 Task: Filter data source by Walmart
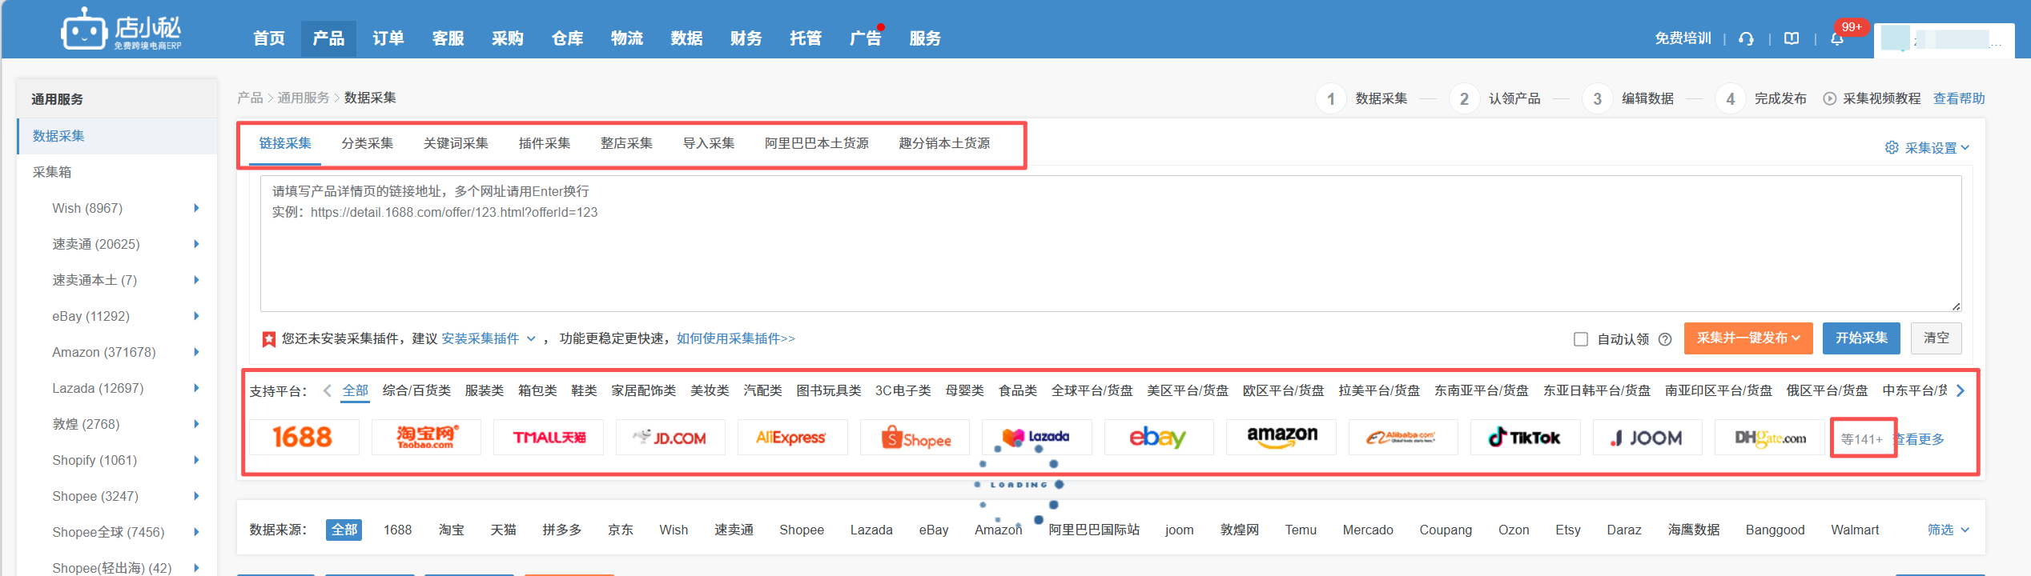point(1855,530)
